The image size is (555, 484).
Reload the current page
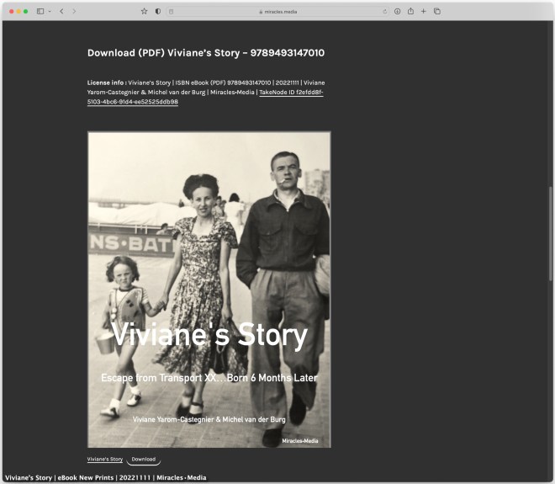(x=384, y=11)
